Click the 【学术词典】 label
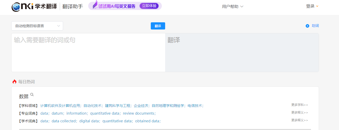The width and height of the screenshot is (339, 130). [x=28, y=121]
